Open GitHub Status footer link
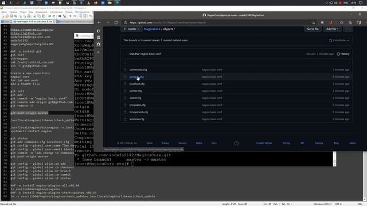The height and width of the screenshot is (206, 367). point(199,143)
